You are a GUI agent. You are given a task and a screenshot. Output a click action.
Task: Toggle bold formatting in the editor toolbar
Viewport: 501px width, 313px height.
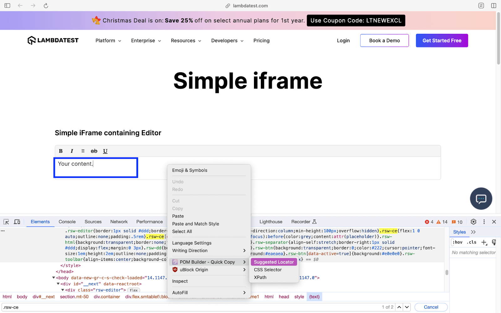[60, 151]
